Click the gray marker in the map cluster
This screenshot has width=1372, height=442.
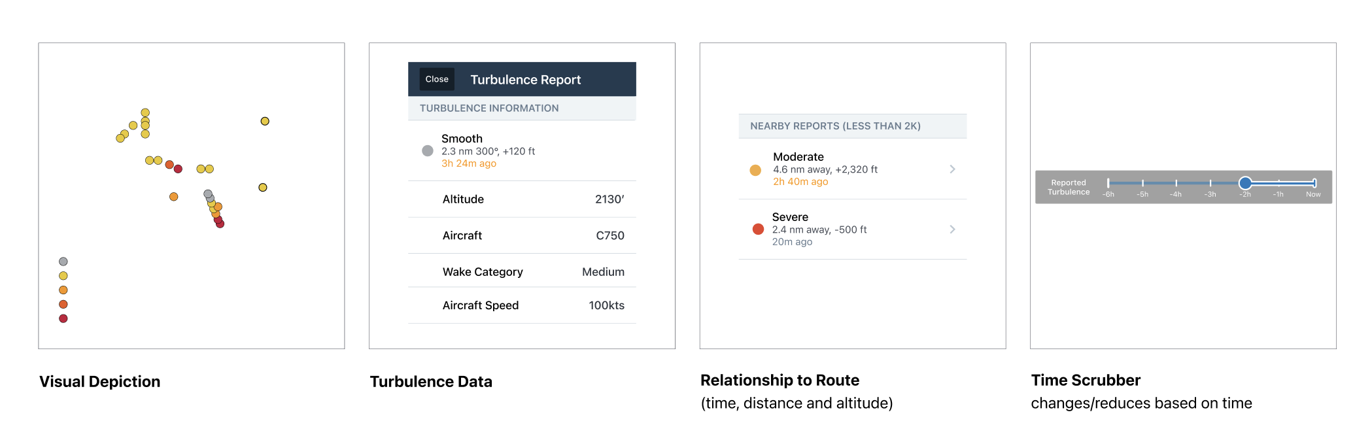[207, 194]
